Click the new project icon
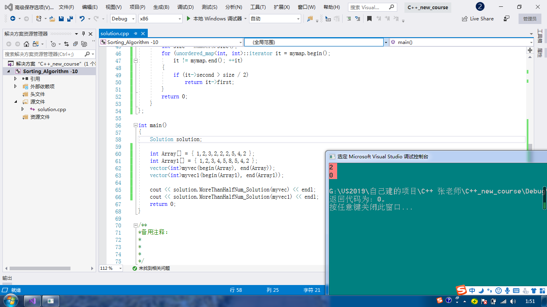Viewport: 547px width, 307px height. point(39,19)
